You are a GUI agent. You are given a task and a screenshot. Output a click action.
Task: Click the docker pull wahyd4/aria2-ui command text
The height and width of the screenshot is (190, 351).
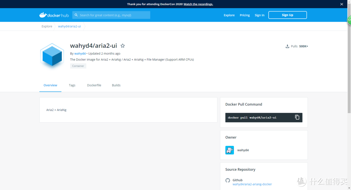click(252, 117)
